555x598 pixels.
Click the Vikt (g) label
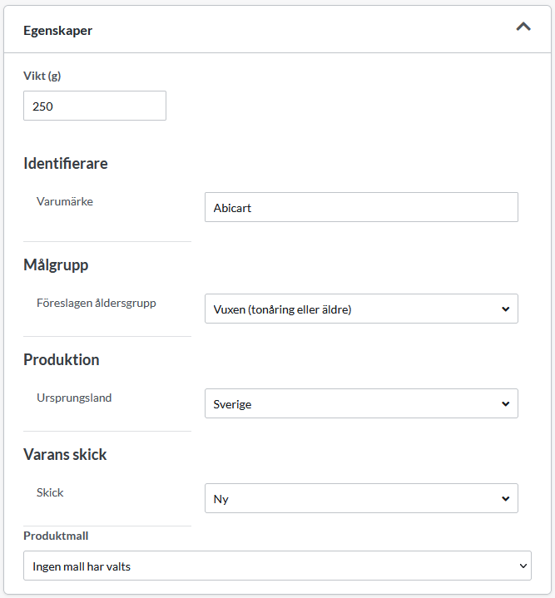pyautogui.click(x=42, y=76)
